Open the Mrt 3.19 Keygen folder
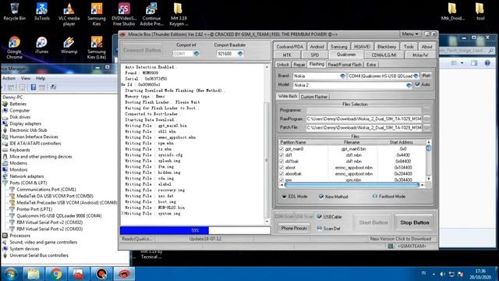Screen dimensions: 499x281 coord(179,14)
